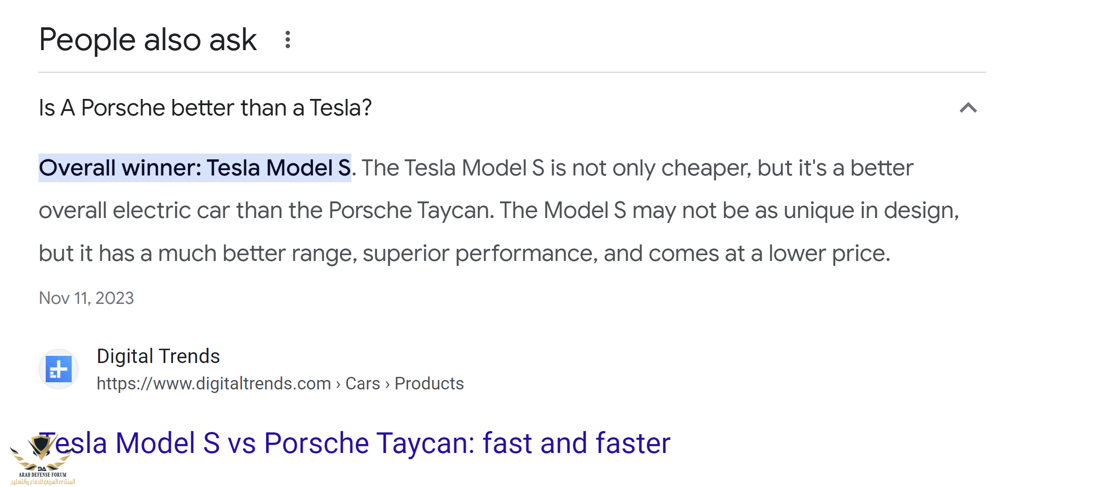Click the "Nov 11, 2023" date
Viewport: 1093px width, 487px height.
click(x=86, y=298)
